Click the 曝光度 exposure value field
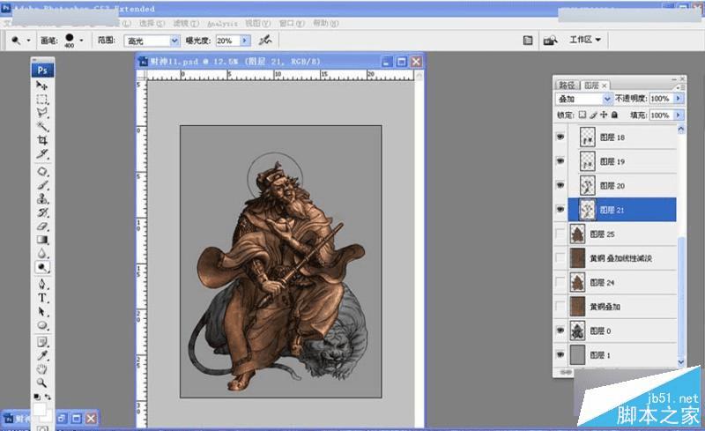 226,41
